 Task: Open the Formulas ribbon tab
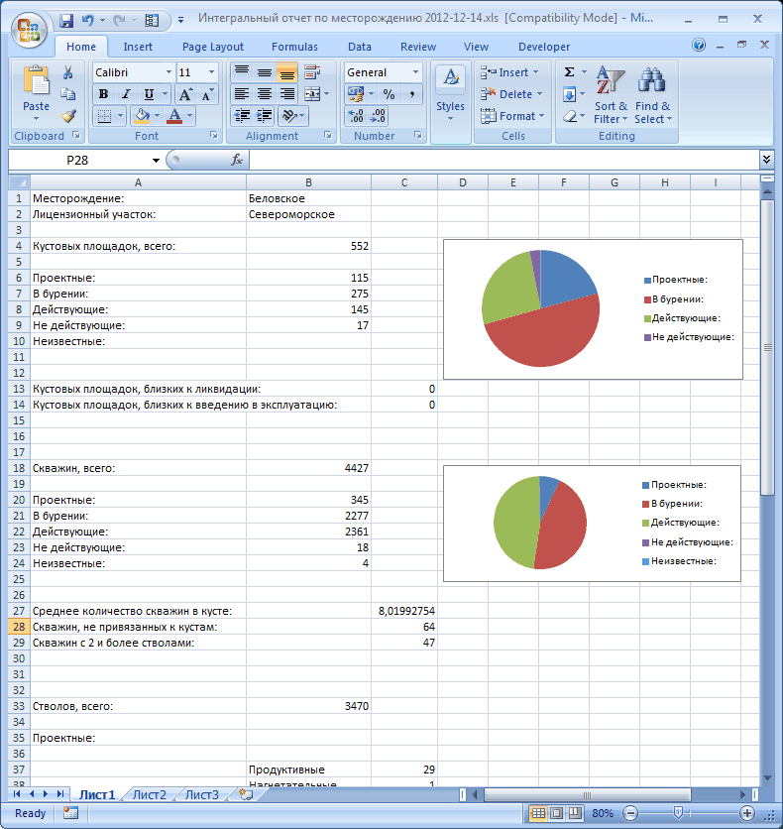[294, 47]
